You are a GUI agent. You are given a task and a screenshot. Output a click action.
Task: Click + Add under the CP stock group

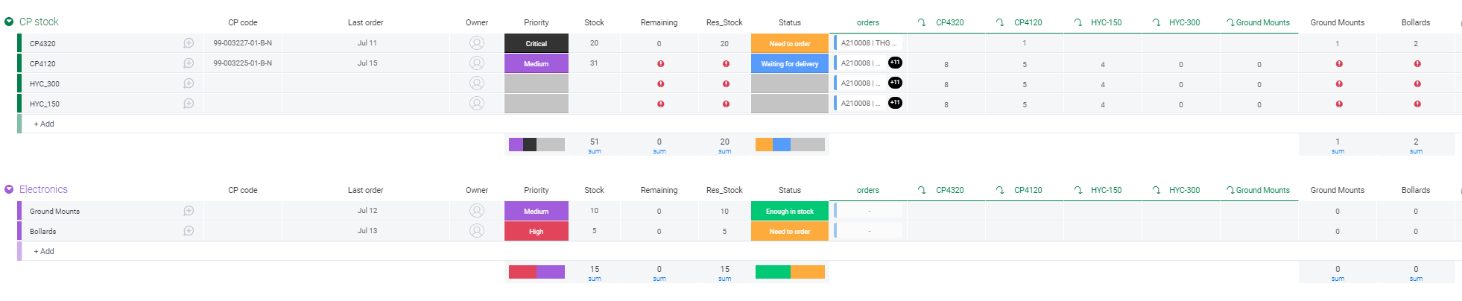click(44, 124)
